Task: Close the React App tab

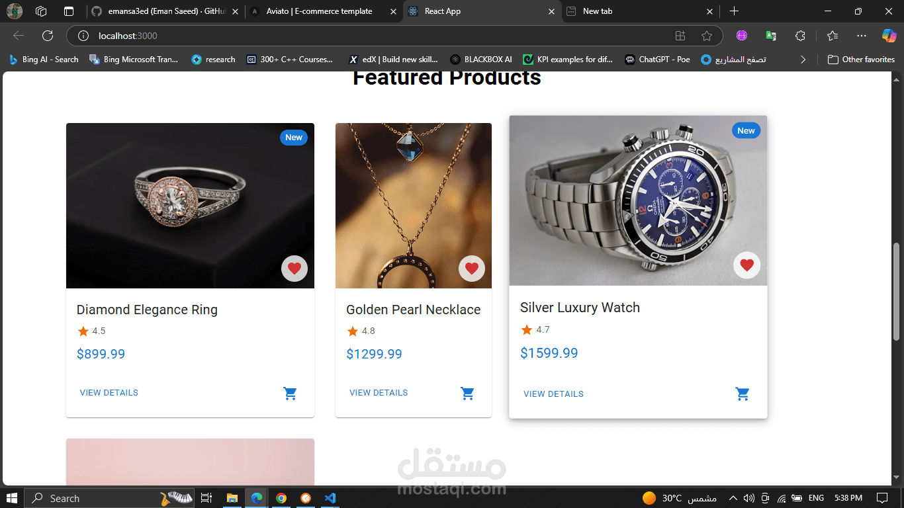Action: (x=552, y=11)
